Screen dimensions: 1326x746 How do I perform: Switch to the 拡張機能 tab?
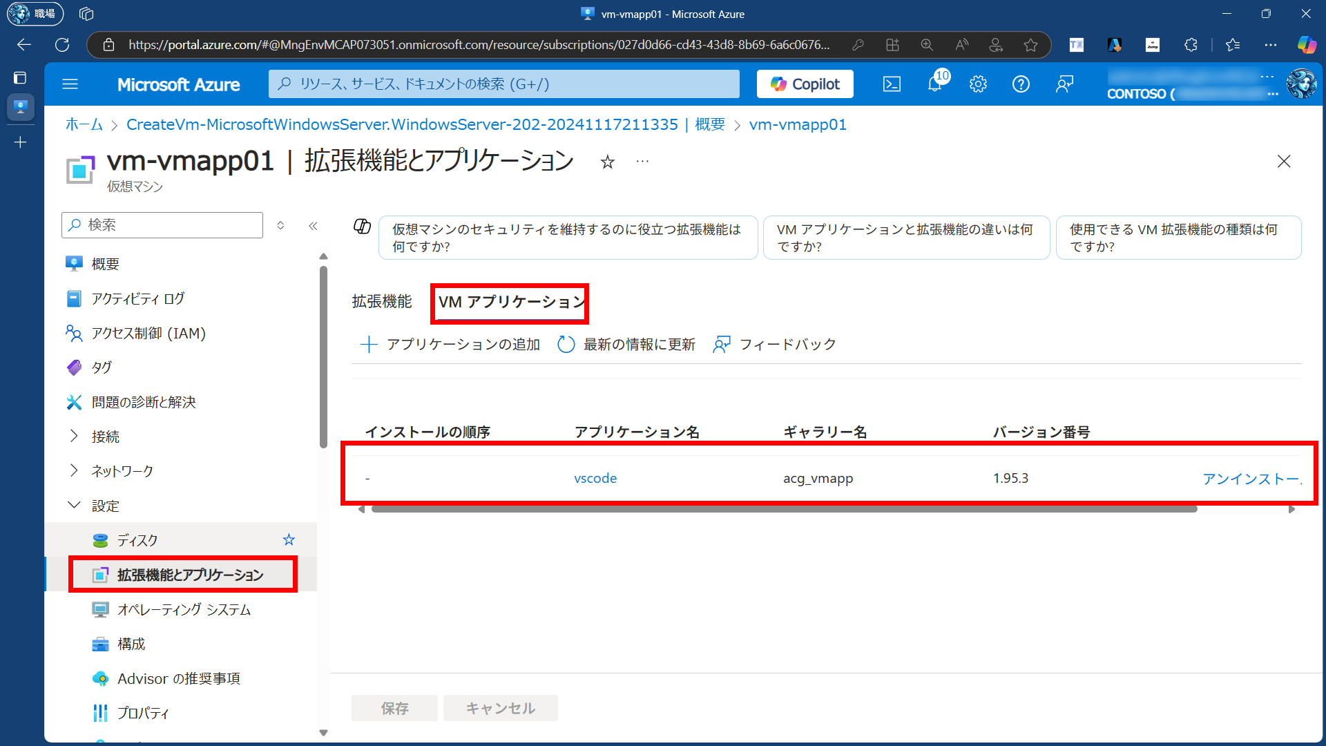[381, 302]
